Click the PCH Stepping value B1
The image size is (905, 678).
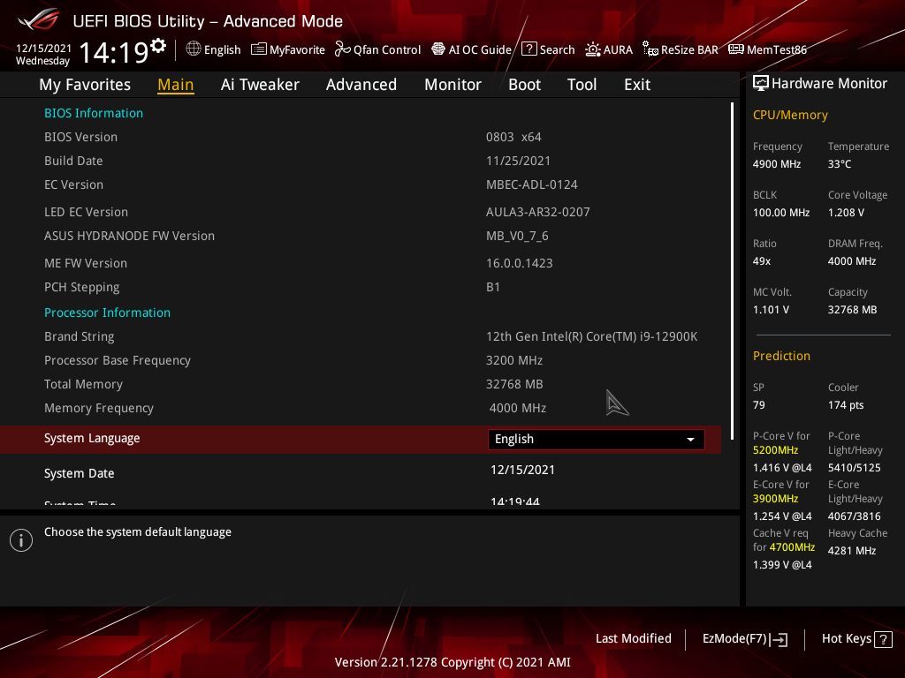pos(493,287)
